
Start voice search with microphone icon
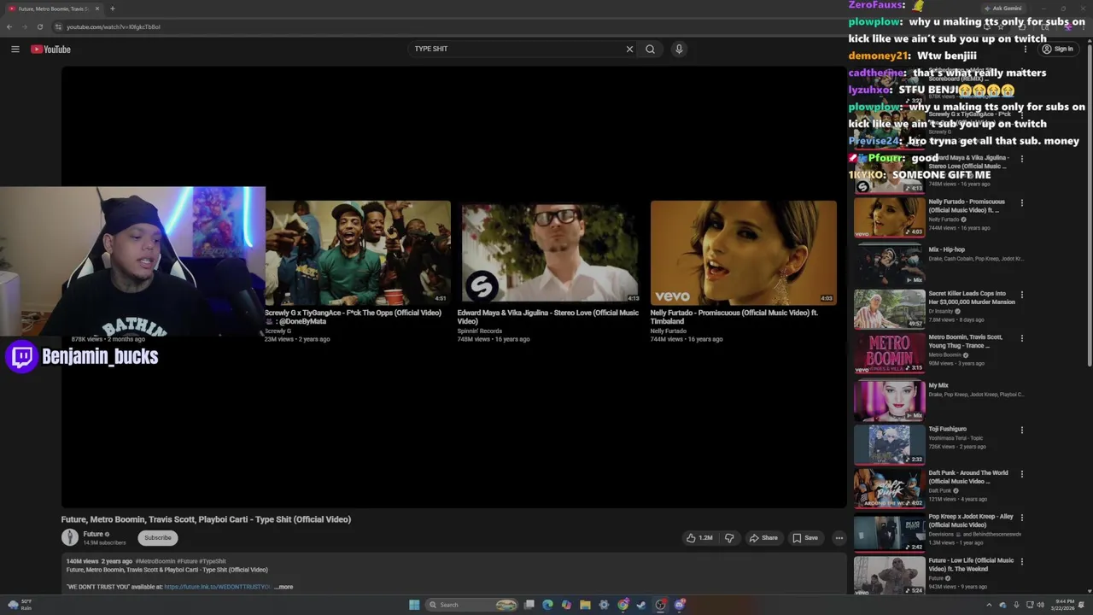click(679, 49)
